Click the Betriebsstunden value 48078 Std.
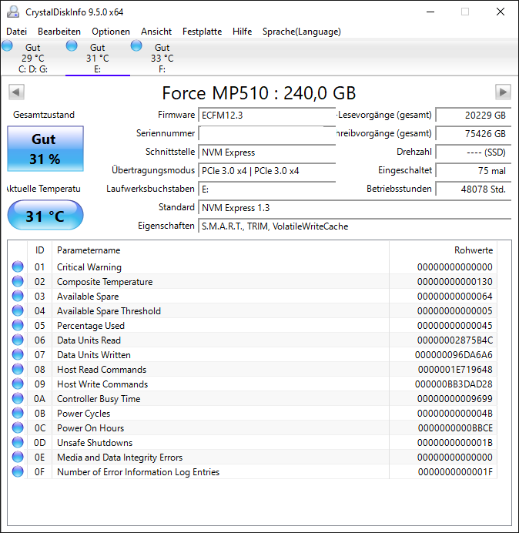 [x=473, y=189]
